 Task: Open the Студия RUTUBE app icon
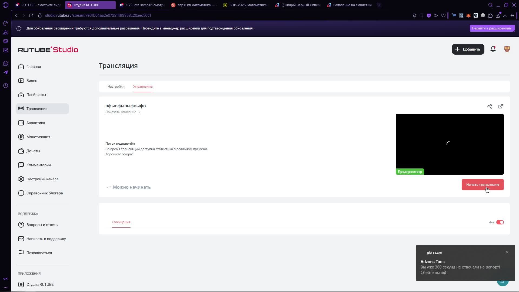click(21, 284)
